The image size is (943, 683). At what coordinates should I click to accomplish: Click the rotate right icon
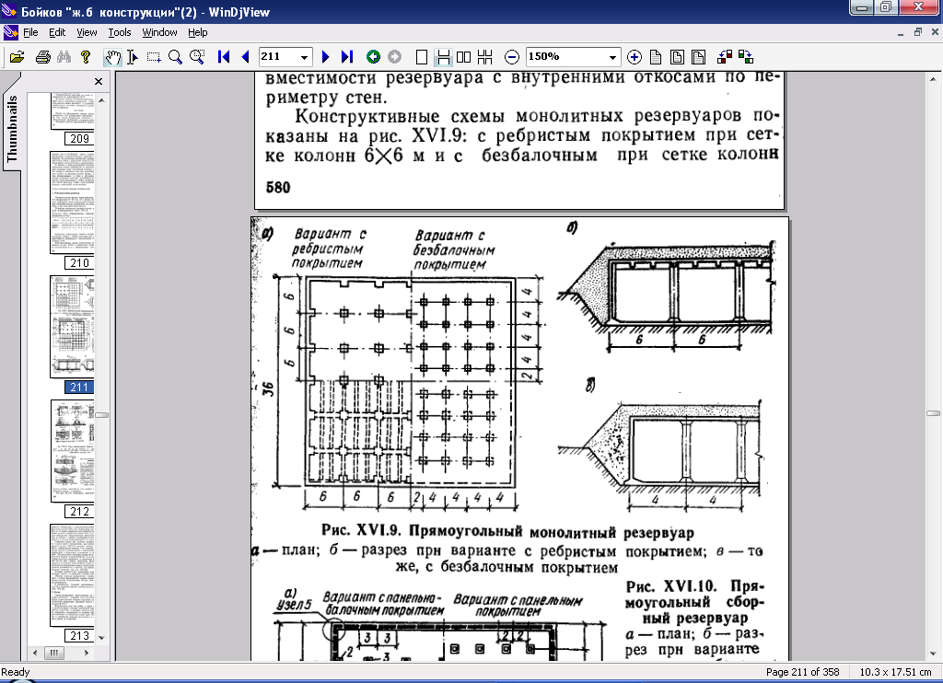pos(746,57)
